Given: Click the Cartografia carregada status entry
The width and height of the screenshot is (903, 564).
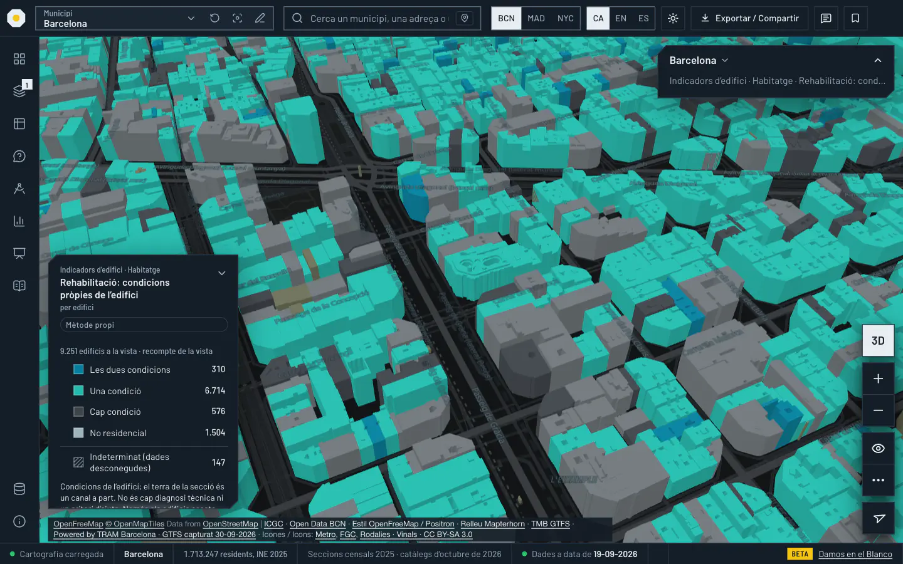Looking at the screenshot, I should click(56, 554).
